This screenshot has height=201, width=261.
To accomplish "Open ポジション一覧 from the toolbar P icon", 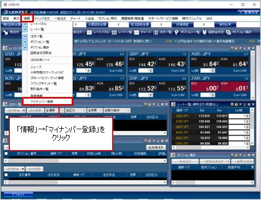I will pos(176,32).
